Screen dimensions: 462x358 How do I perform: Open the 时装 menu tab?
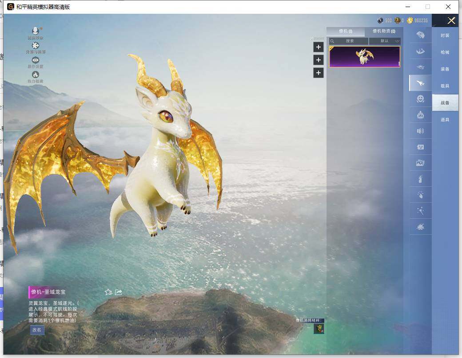[445, 35]
